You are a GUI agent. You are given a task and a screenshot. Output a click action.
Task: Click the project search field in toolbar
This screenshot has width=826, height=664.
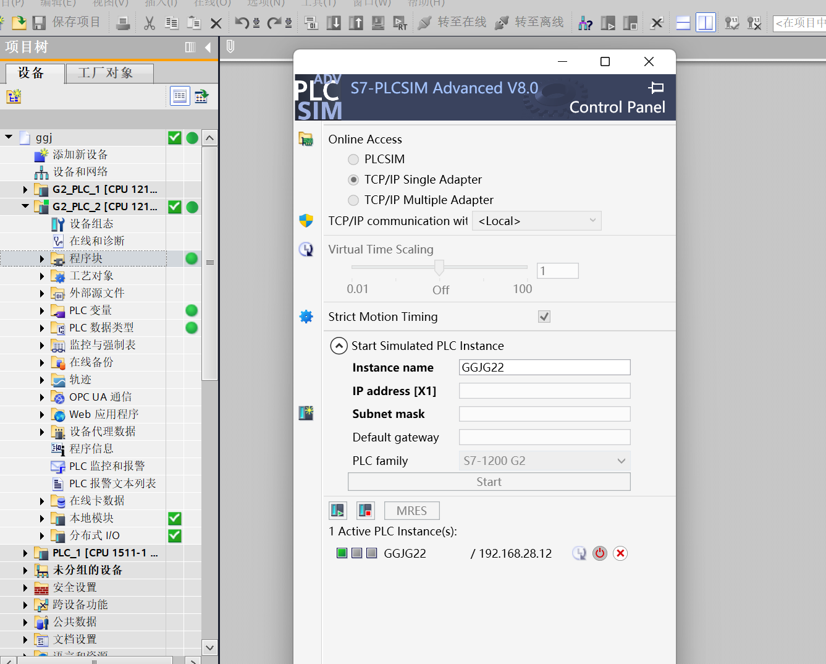tap(800, 23)
